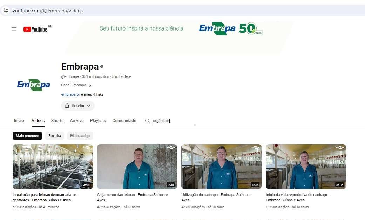
Task: Open the embrapa.br link
Action: (70, 94)
